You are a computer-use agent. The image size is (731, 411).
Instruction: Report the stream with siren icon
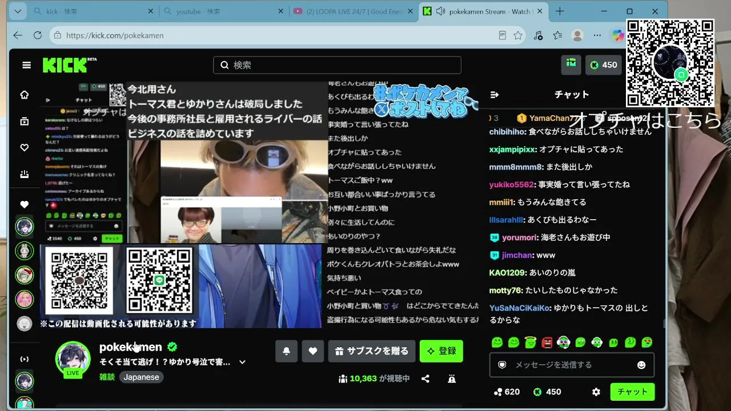click(x=452, y=378)
